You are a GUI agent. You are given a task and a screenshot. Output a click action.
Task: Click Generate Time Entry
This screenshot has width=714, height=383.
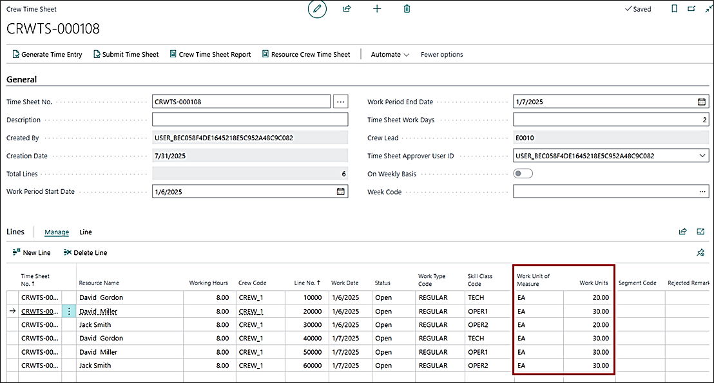coord(47,55)
